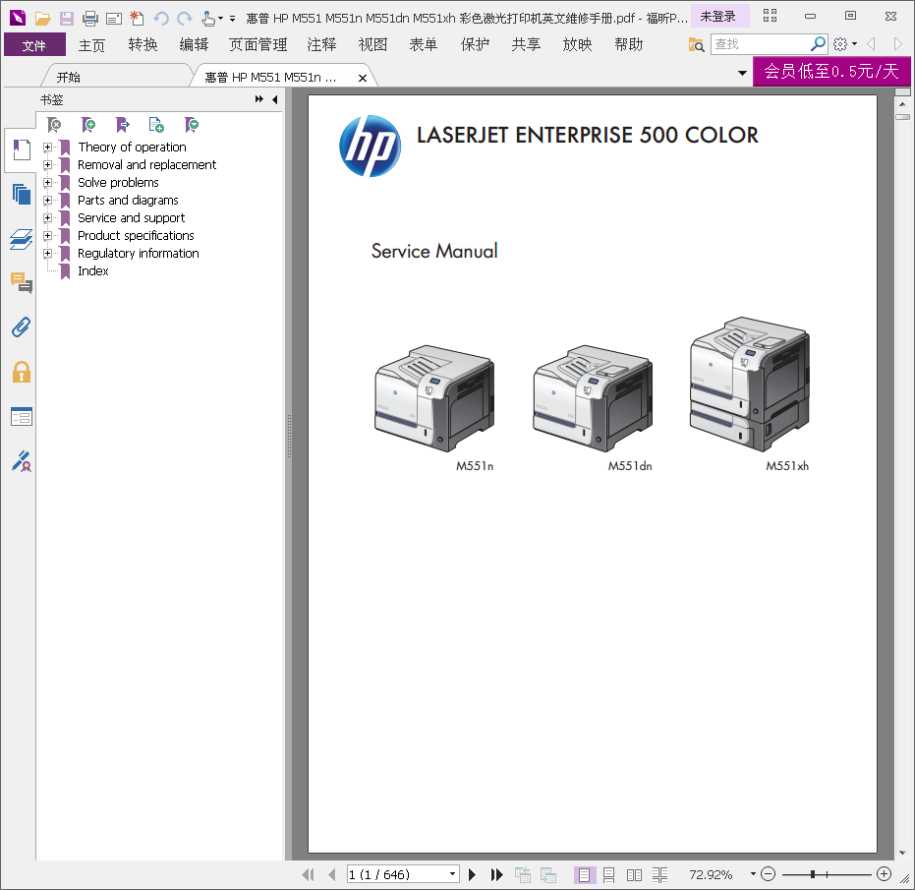Screen dimensions: 915x890
Task: Open the 编辑 edit ribbon tab
Action: pos(194,45)
